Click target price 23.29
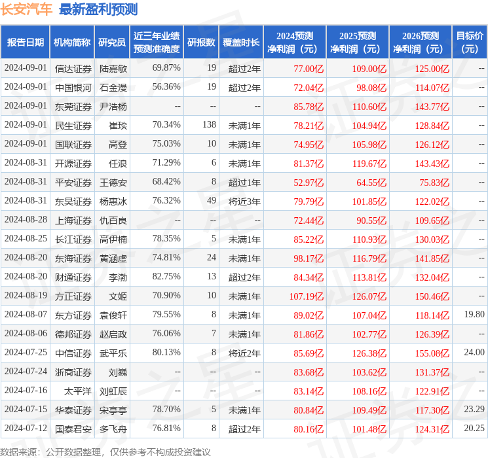The image size is (488, 458). pos(474,409)
